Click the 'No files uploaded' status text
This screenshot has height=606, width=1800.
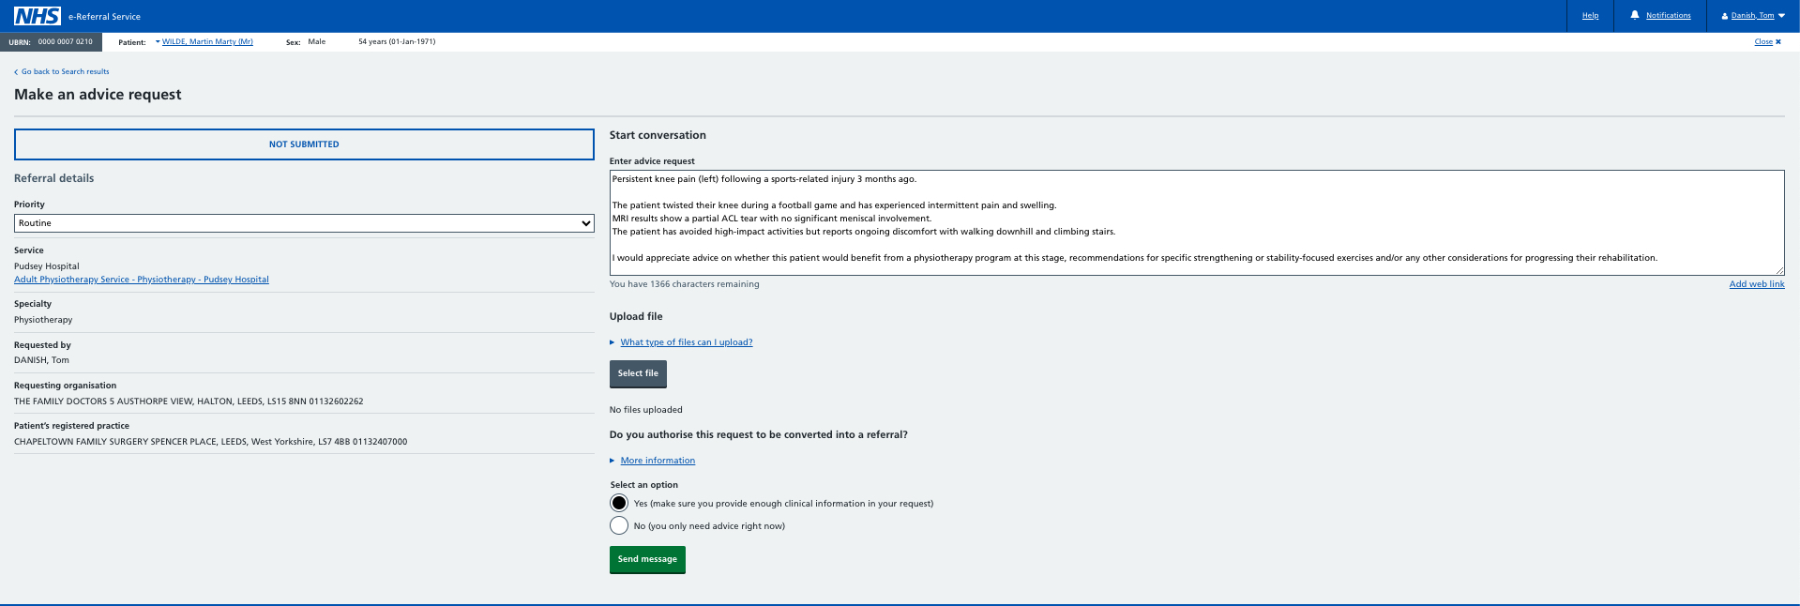click(x=645, y=410)
